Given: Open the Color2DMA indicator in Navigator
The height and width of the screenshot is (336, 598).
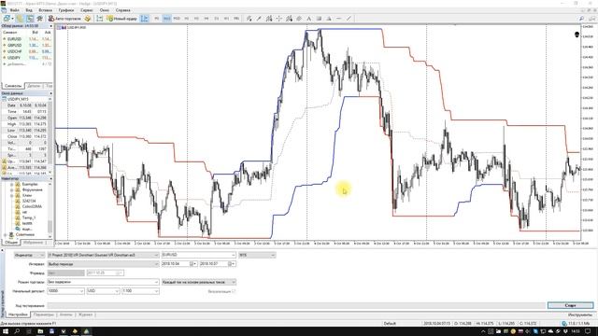Looking at the screenshot, I should click(x=32, y=206).
